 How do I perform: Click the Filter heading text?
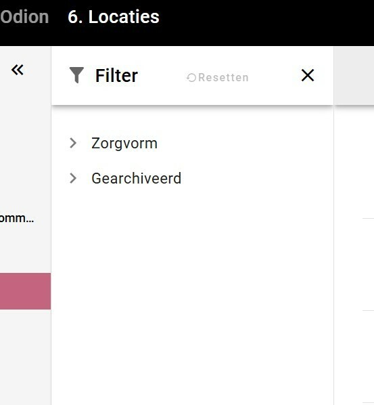(116, 76)
